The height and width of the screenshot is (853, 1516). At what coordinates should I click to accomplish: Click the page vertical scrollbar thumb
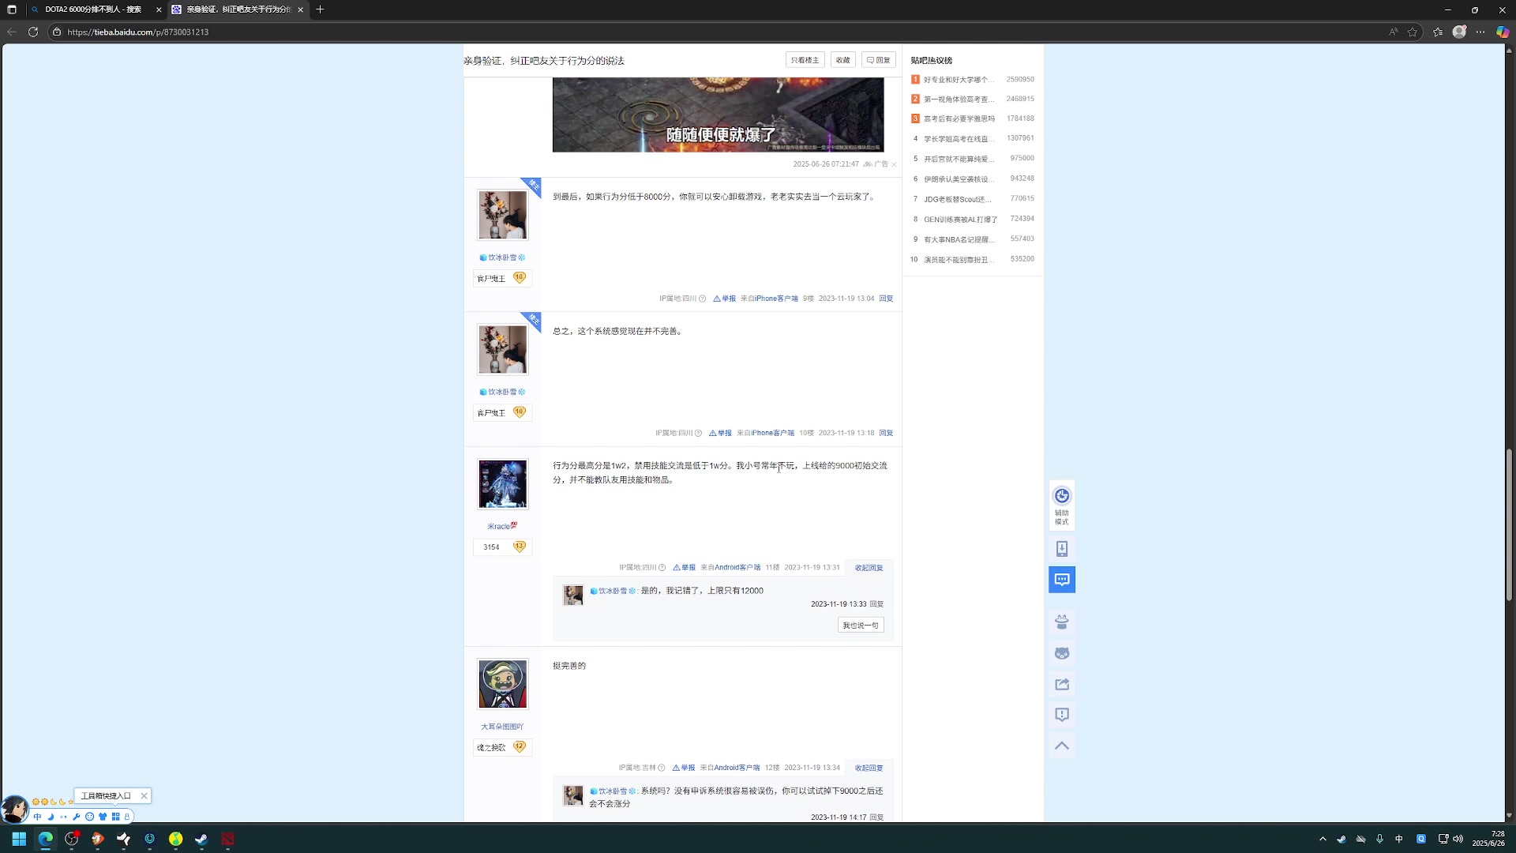point(1509,525)
